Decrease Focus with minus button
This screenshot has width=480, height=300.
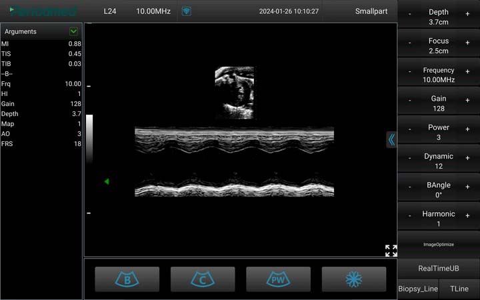coord(409,43)
